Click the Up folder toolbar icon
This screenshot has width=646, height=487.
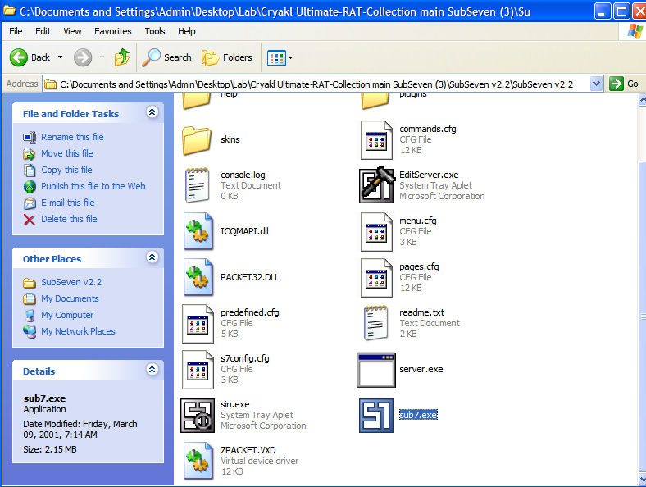(122, 57)
